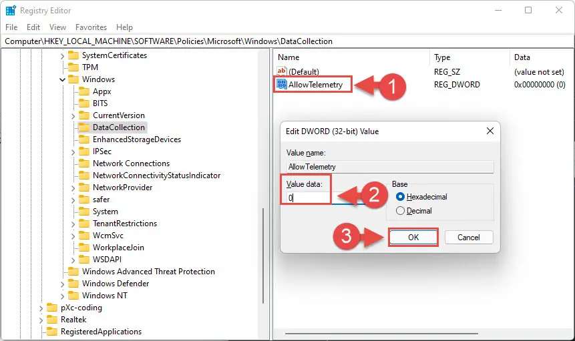Click the safer folder icon

click(x=84, y=200)
